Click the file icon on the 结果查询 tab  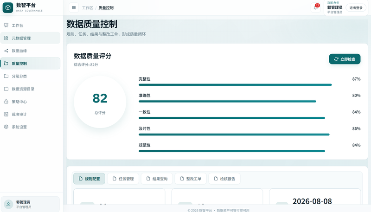pos(148,179)
